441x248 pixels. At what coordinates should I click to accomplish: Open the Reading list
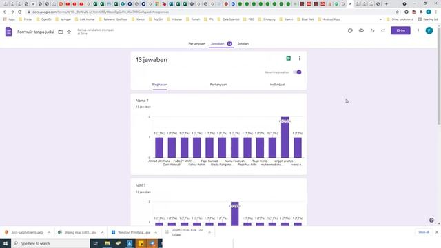[x=427, y=19]
